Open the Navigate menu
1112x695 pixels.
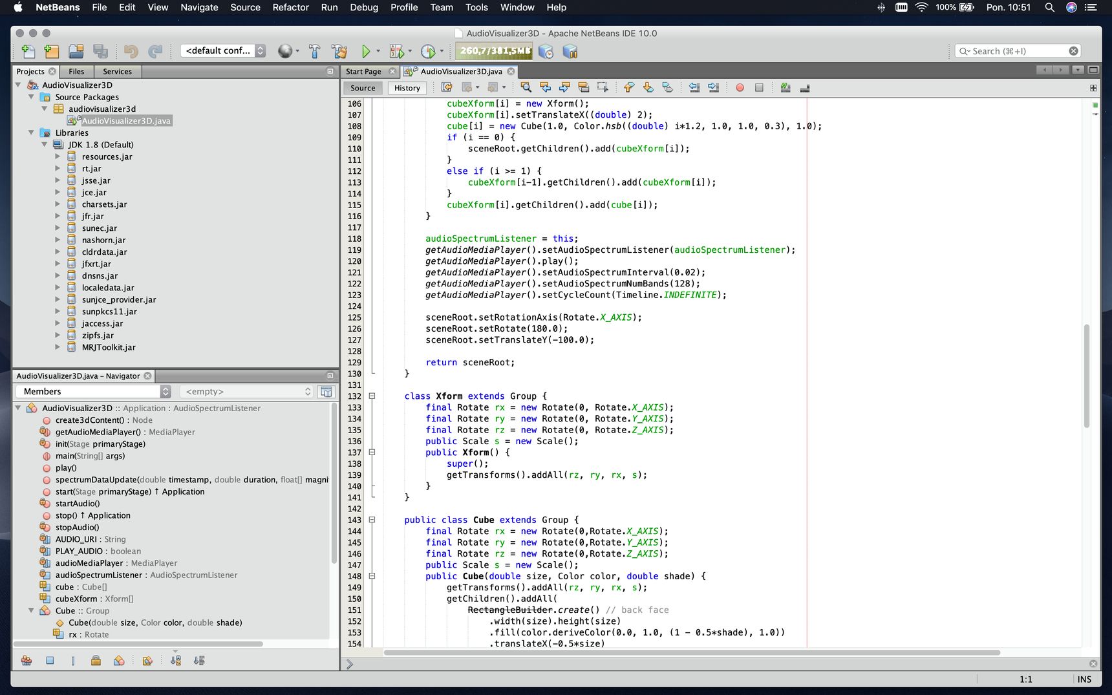pos(199,7)
